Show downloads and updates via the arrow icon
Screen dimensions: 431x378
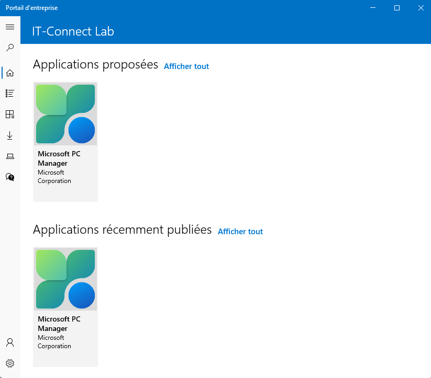coord(10,135)
